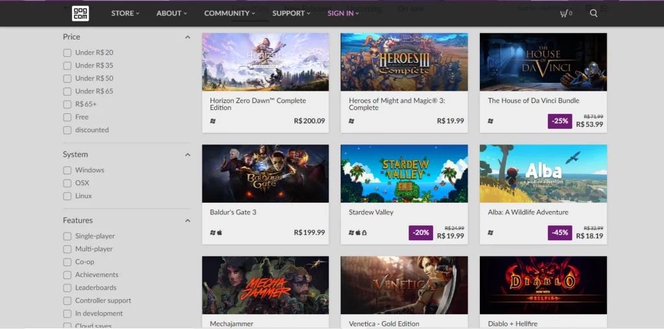Click the House of Da Vinci cover image

(x=543, y=62)
